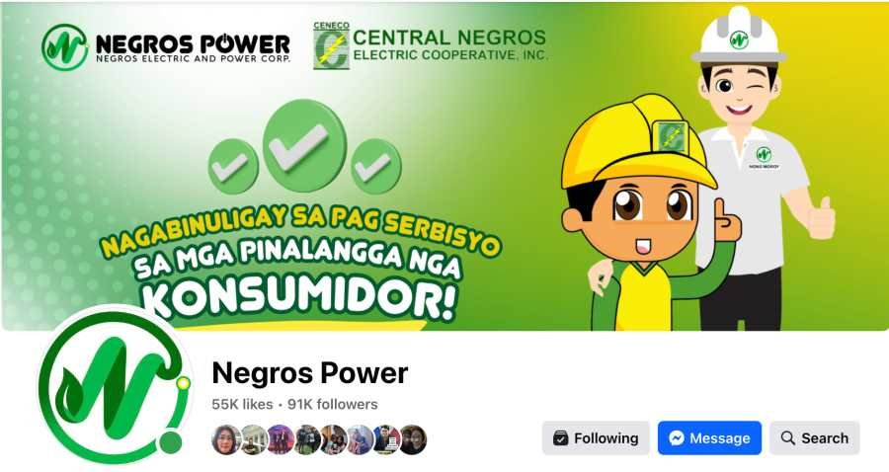Click the Following button
This screenshot has width=889, height=472.
coord(596,438)
